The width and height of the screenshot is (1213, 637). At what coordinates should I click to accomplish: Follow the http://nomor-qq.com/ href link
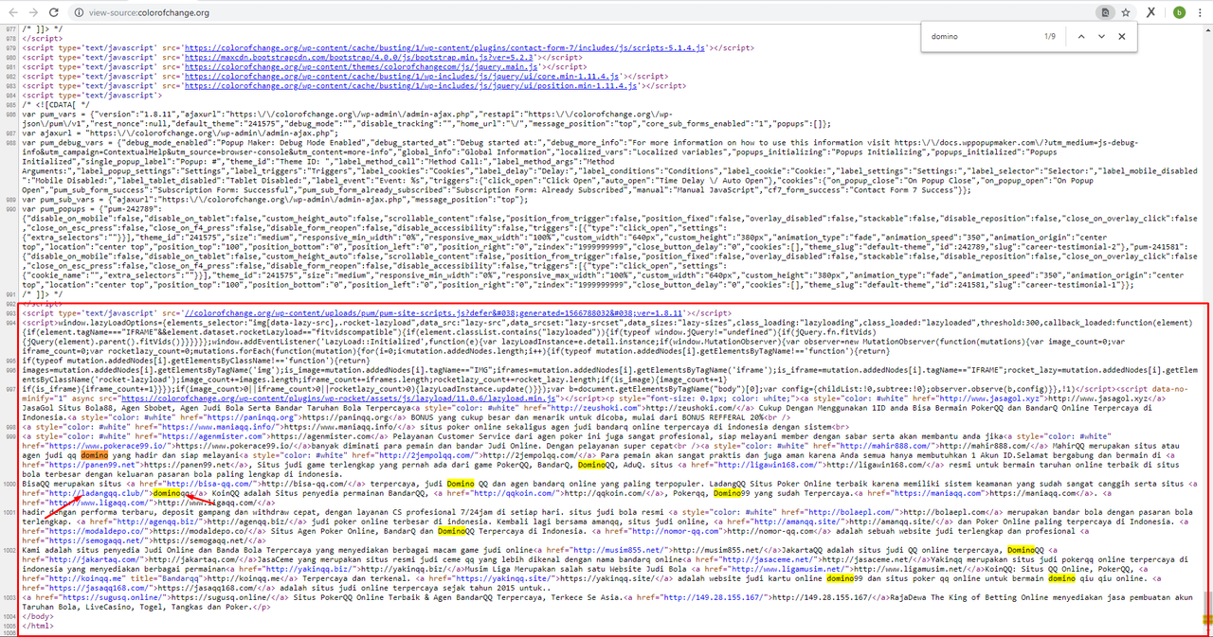676,531
